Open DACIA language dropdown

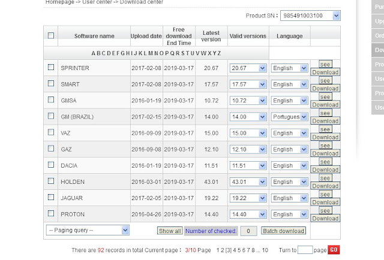pyautogui.click(x=289, y=165)
